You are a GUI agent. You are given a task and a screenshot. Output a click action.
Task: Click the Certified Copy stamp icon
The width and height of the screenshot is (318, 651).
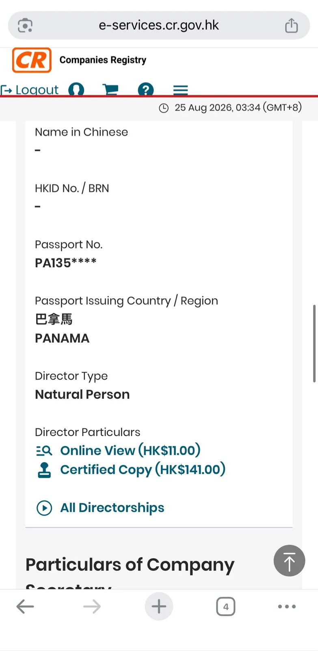coord(44,470)
